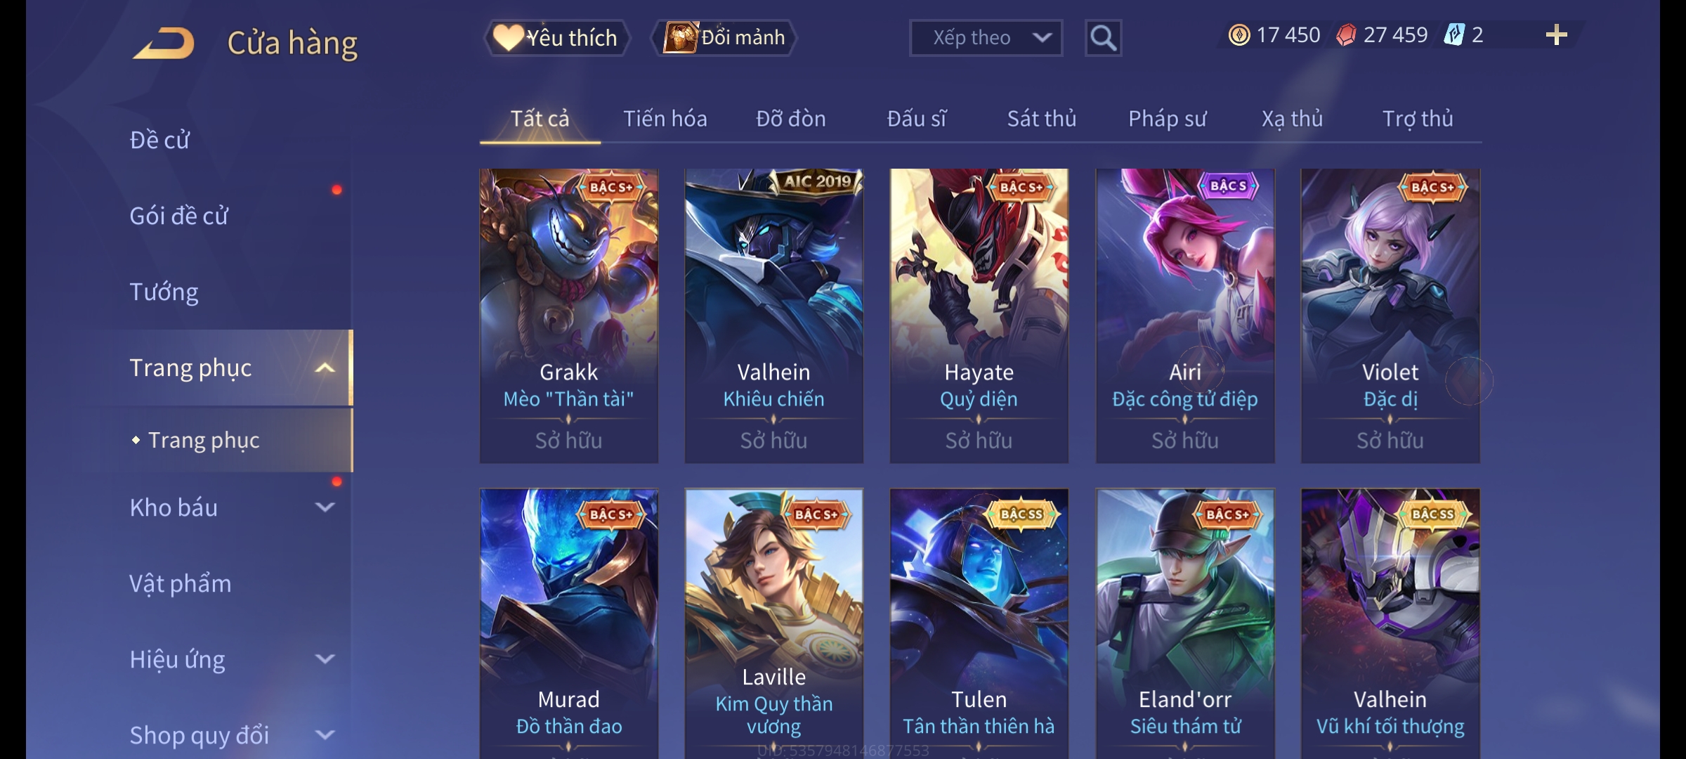Open the Xếp theo sort dropdown
The height and width of the screenshot is (759, 1686).
[986, 38]
